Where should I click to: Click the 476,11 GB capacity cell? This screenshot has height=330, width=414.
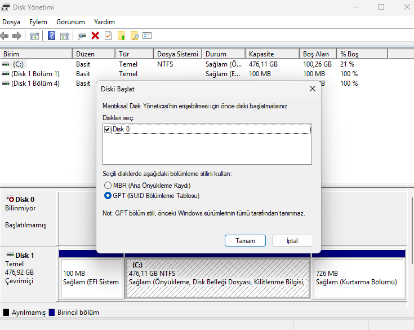263,64
